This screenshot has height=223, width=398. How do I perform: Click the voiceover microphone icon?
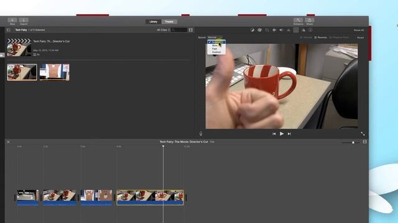[201, 134]
